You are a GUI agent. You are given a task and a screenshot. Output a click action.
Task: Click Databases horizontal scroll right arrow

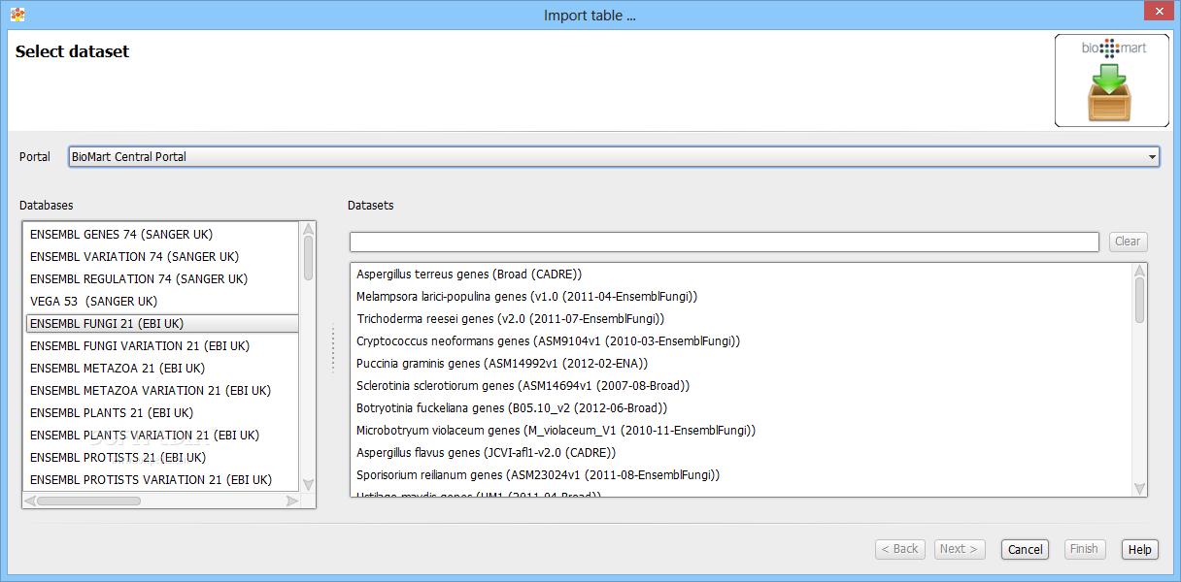click(292, 501)
